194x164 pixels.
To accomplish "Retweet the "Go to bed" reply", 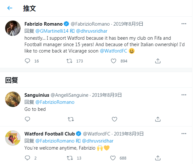I will click(70, 119).
